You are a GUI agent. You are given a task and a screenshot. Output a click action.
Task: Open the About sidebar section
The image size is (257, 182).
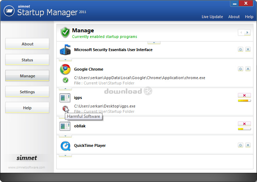point(27,44)
